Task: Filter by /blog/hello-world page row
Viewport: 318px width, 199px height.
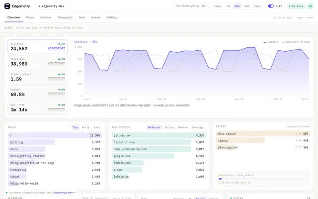Action: 55,184
